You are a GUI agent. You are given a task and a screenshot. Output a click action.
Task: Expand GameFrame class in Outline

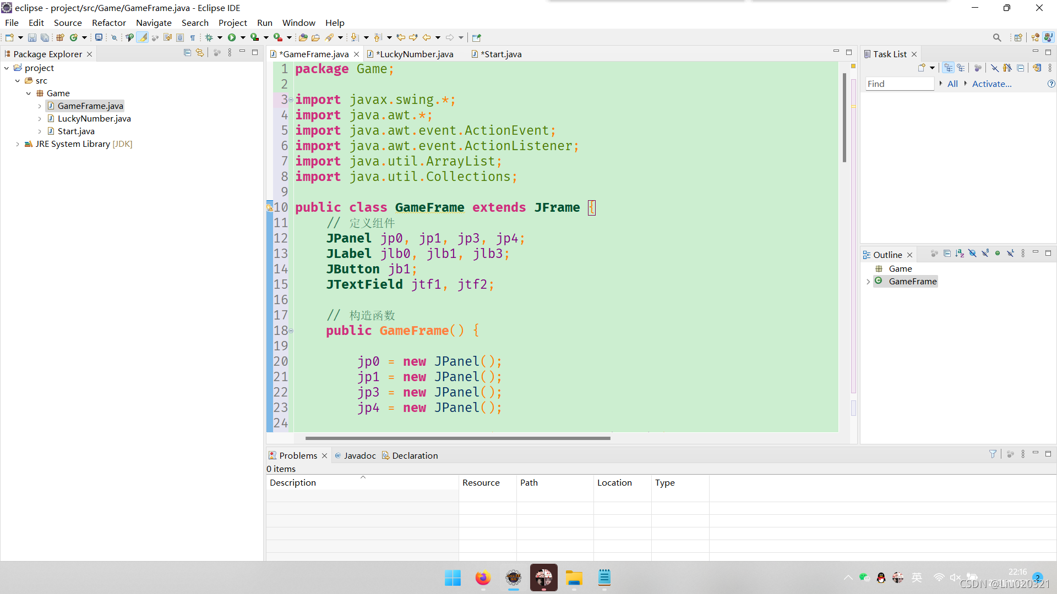[868, 282]
